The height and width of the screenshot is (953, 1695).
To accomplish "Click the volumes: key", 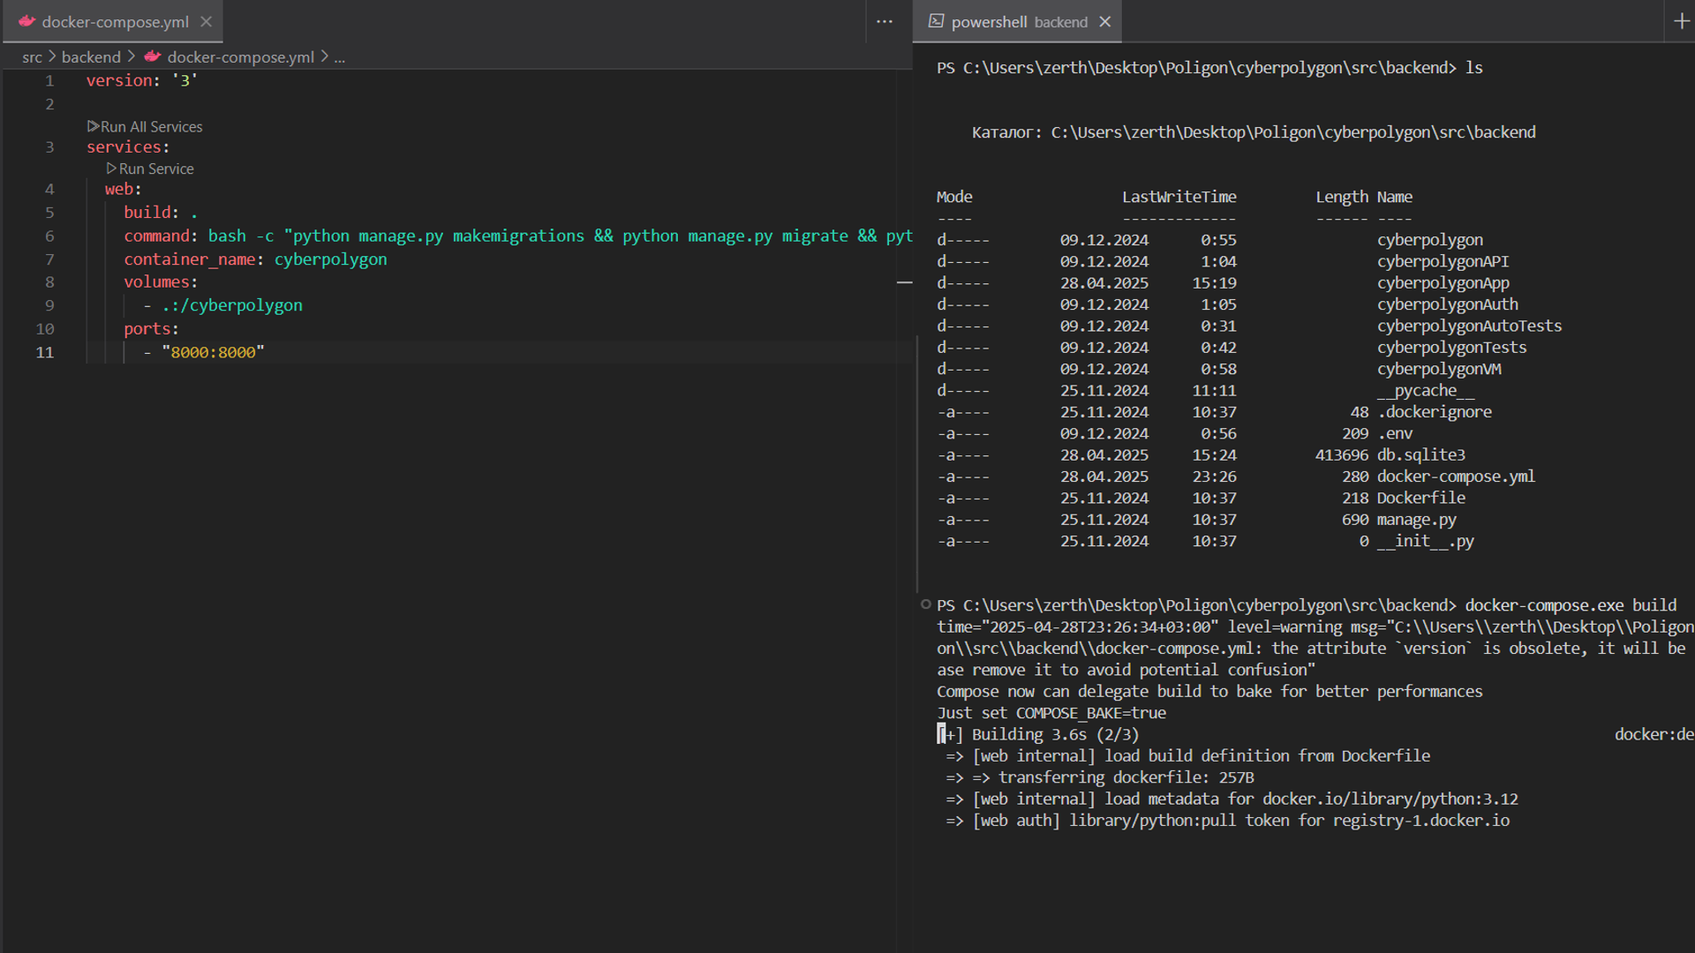I will [161, 282].
